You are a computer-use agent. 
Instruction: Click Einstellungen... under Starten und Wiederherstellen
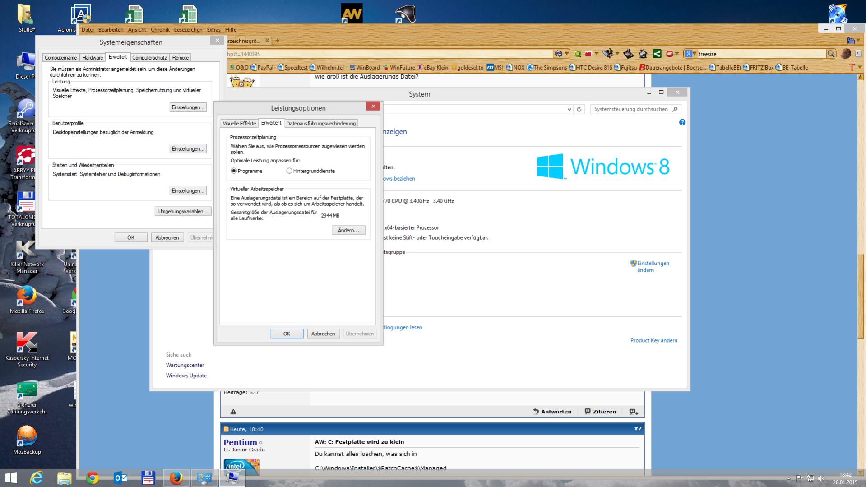point(188,191)
